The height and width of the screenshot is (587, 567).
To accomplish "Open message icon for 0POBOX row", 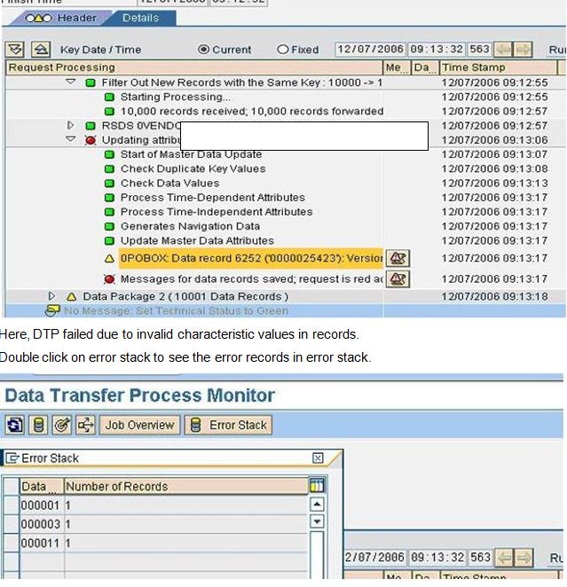I will (x=398, y=258).
